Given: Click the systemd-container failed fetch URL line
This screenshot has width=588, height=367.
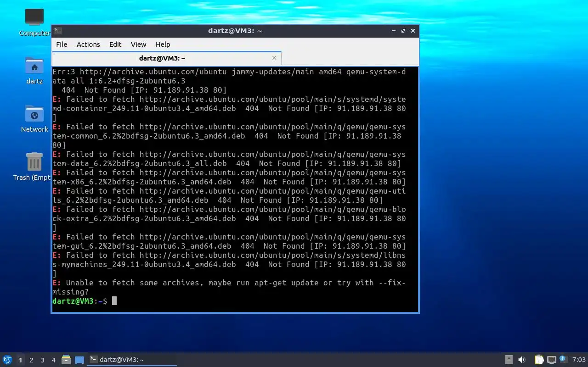Looking at the screenshot, I should (x=229, y=99).
